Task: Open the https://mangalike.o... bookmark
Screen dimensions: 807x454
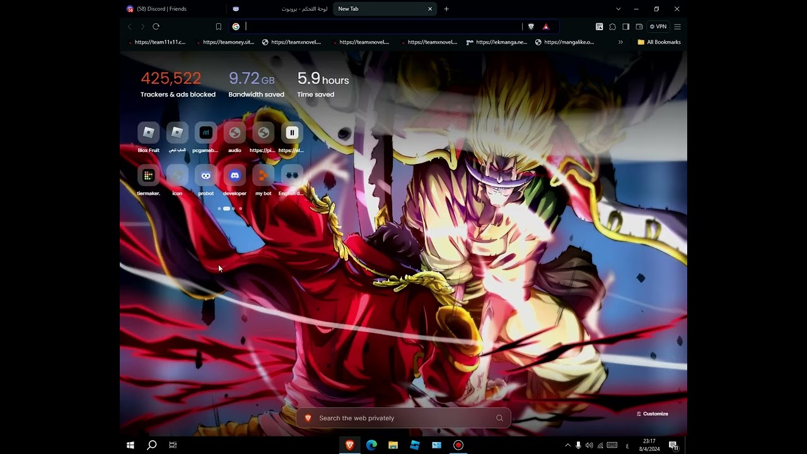Action: [564, 42]
